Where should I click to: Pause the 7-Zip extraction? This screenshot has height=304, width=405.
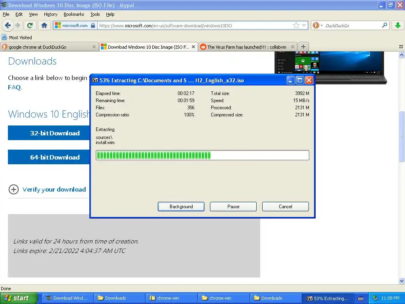pos(233,207)
